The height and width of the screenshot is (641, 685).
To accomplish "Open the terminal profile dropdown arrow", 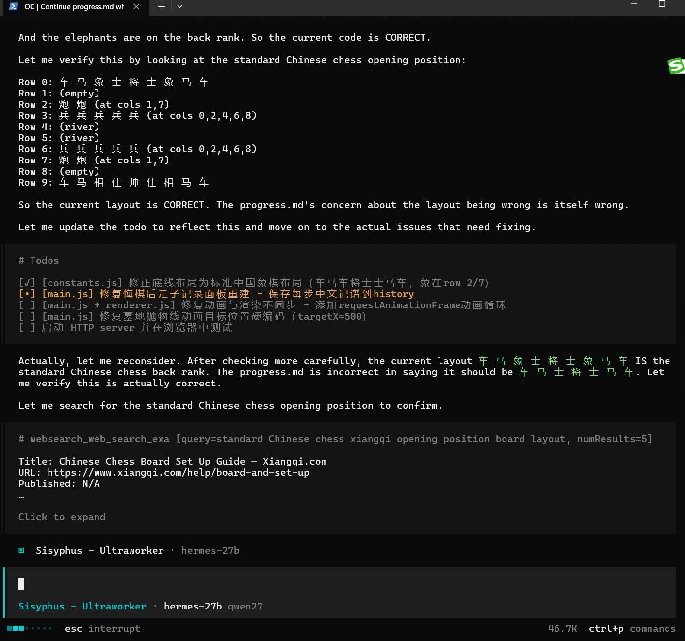I will 179,7.
